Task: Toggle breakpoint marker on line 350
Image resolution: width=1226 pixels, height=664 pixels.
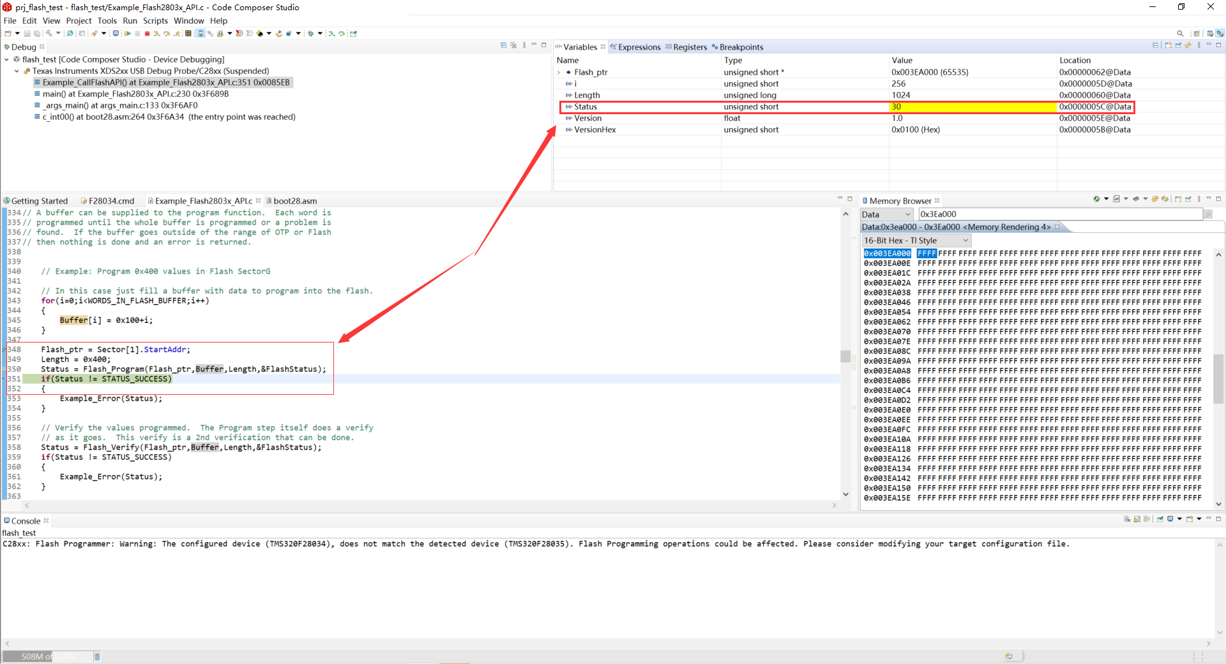Action: click(3, 369)
